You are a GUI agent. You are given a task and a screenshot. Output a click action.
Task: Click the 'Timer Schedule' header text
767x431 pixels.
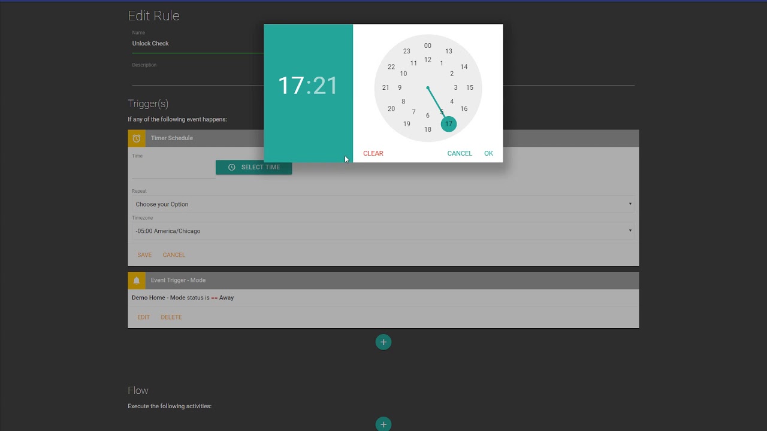tap(172, 138)
